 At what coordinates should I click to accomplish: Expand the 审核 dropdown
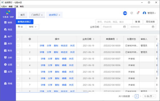(x=33, y=27)
